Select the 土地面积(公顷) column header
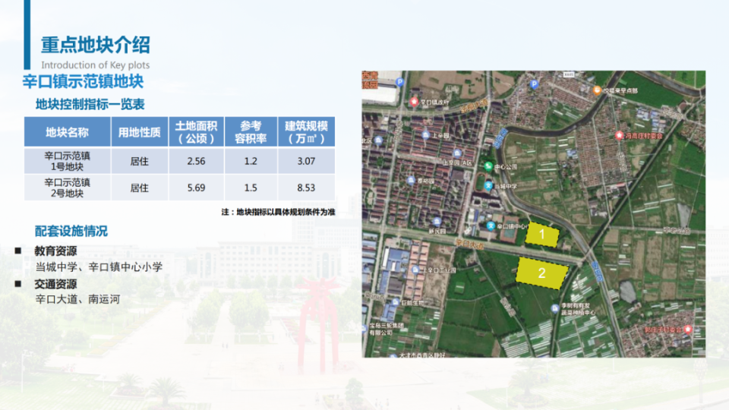The image size is (729, 410). [x=196, y=132]
